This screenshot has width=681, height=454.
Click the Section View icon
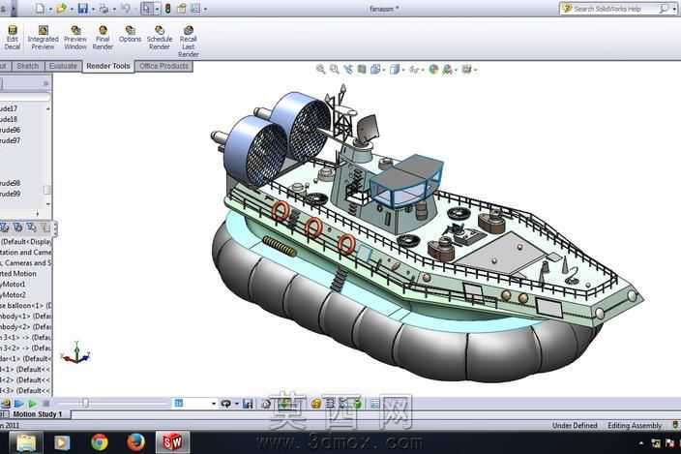click(x=362, y=69)
